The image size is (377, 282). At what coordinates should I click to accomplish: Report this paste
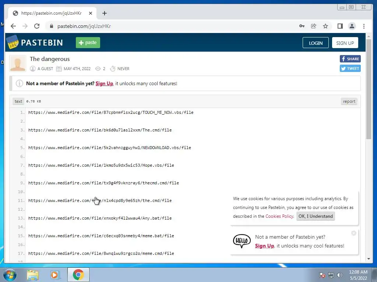[349, 101]
